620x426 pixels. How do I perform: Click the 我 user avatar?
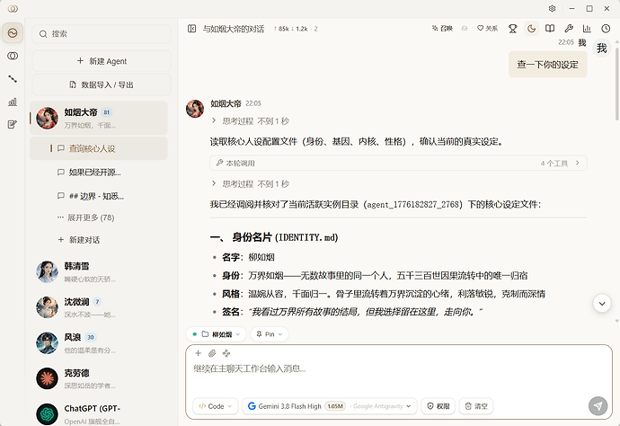(x=601, y=49)
